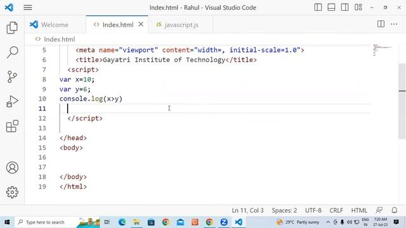Open File Explorer from taskbar
Viewport: 406px width, 228px height.
[136, 222]
